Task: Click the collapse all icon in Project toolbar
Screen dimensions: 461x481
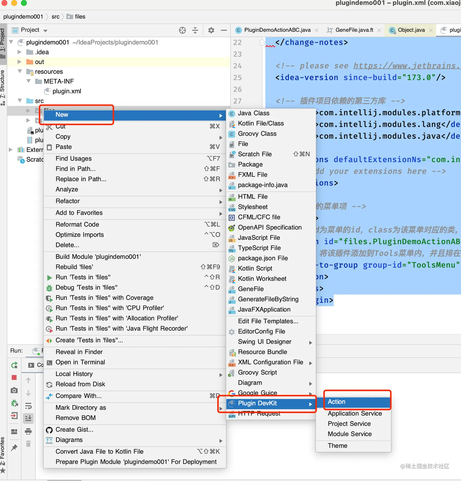Action: pos(195,30)
